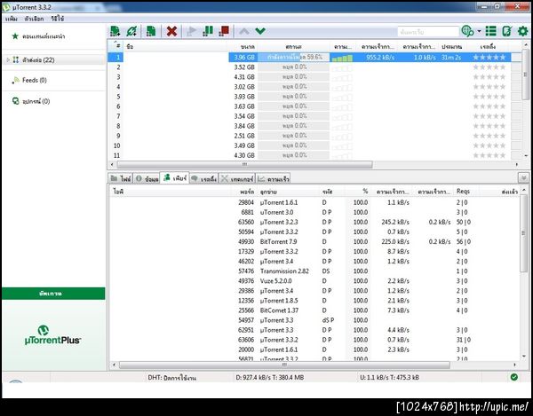Click the green network OK checkmark icon
Screen dimensions: 533x416
pyautogui.click(x=514, y=377)
